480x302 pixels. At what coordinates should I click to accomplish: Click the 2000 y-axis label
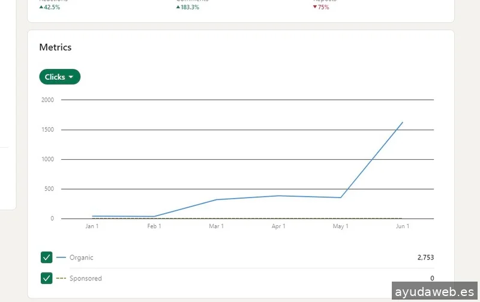[x=47, y=100]
